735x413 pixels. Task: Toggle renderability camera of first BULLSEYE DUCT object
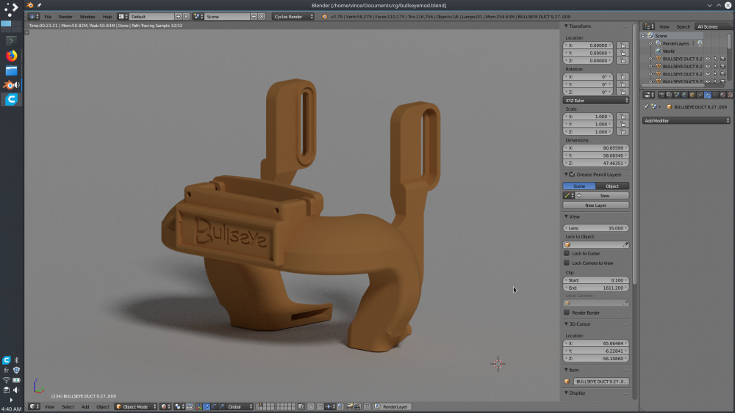click(x=723, y=59)
